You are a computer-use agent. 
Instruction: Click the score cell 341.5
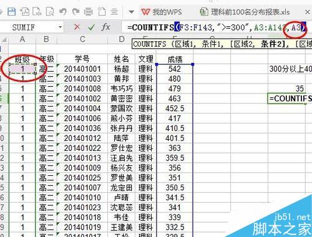[x=175, y=198]
